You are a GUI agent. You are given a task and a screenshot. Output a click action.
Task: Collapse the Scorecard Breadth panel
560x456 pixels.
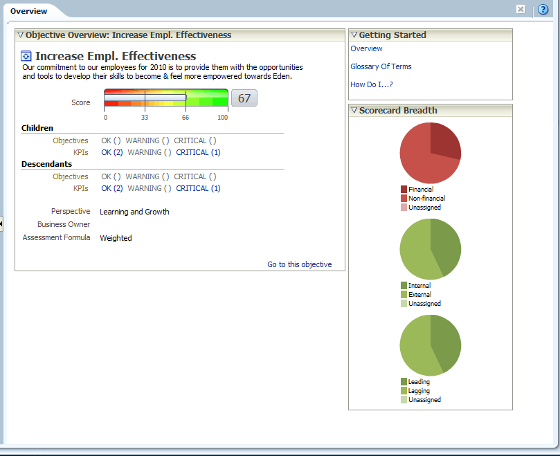pos(354,110)
